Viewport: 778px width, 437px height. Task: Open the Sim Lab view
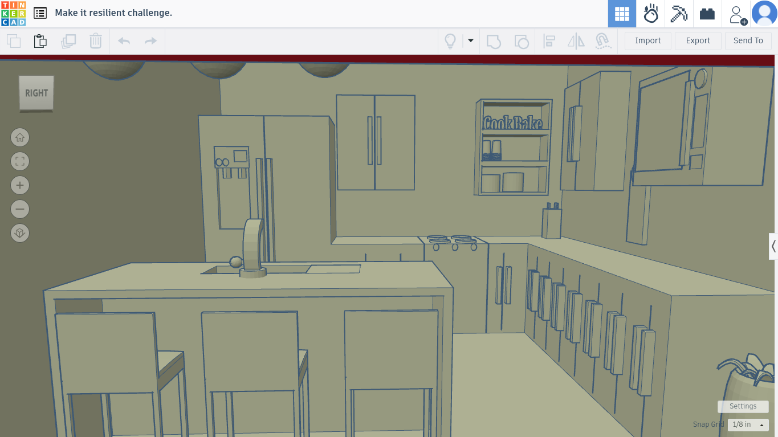(x=650, y=14)
